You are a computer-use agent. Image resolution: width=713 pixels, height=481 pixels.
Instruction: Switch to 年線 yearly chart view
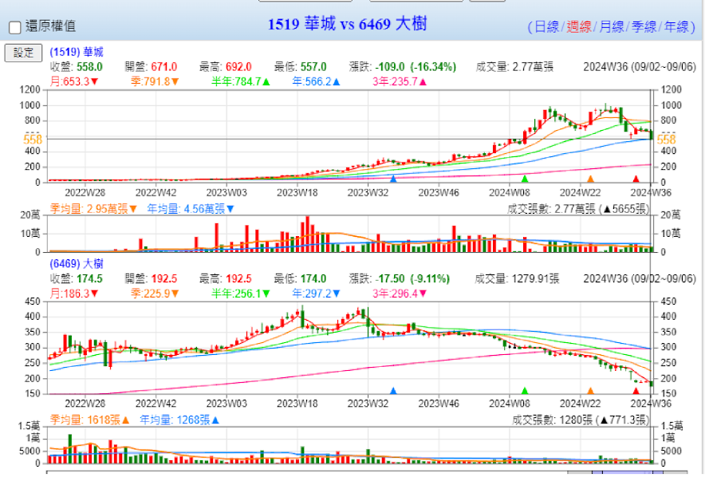click(676, 27)
